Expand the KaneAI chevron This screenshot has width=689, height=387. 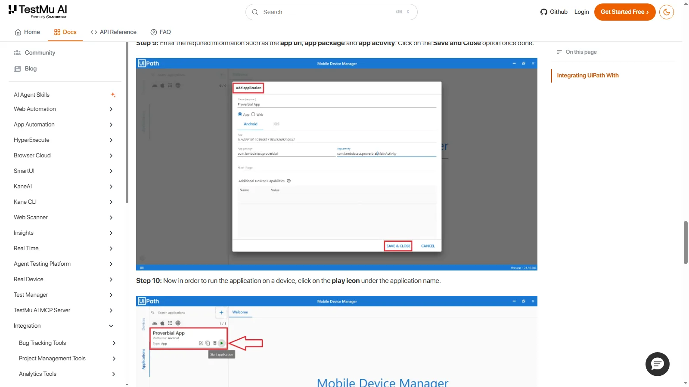click(111, 187)
